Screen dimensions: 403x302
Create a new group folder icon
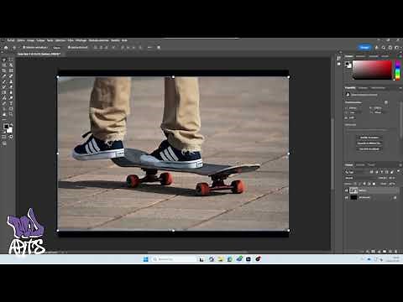coord(385,252)
